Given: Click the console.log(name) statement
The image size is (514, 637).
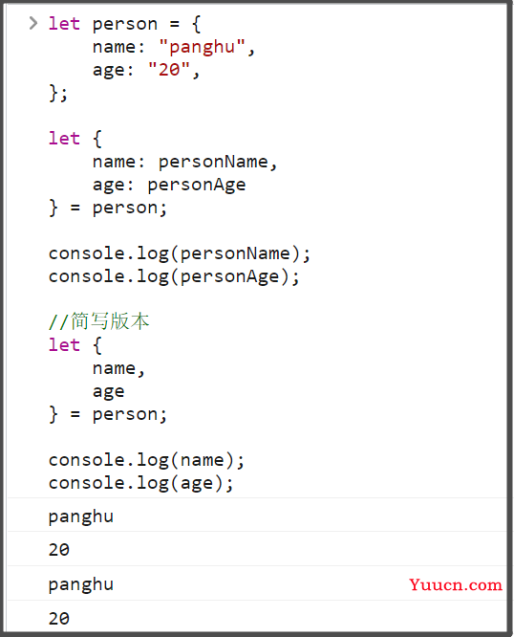Looking at the screenshot, I should point(146,461).
